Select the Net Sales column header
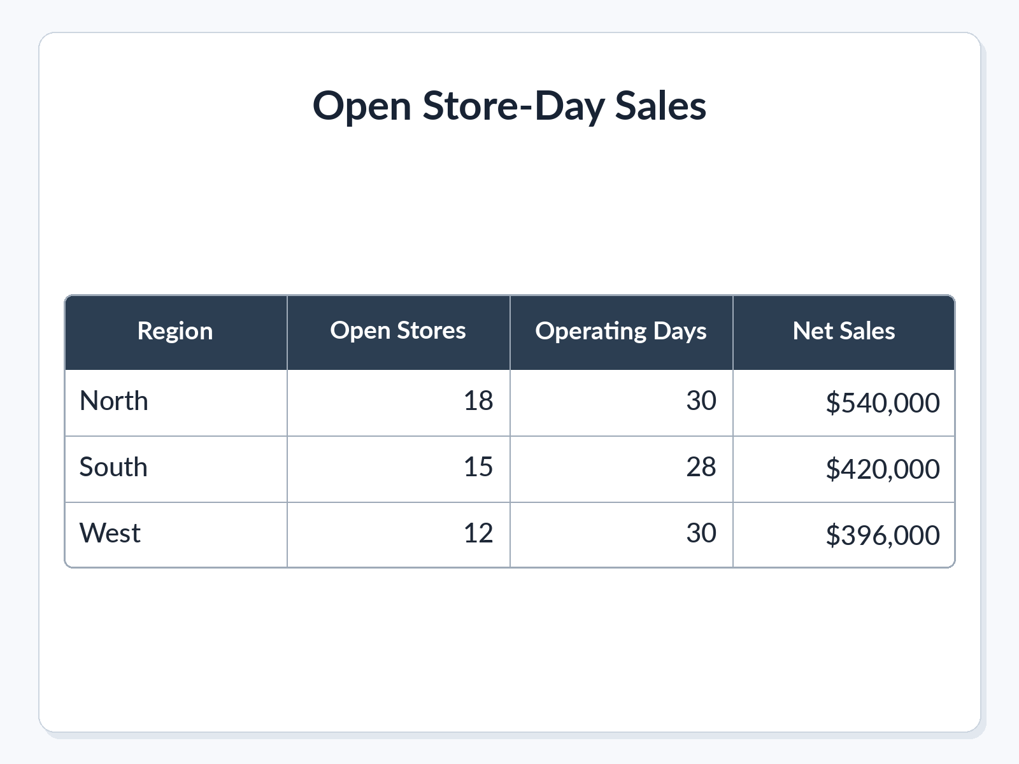The height and width of the screenshot is (764, 1019). (844, 332)
